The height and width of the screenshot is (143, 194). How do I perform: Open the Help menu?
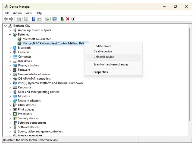pos(39,13)
